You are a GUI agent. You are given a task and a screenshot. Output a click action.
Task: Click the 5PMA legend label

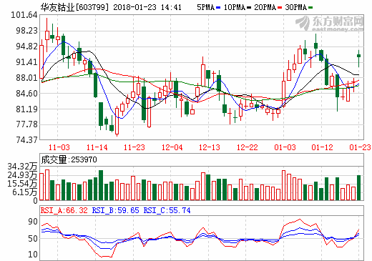[x=206, y=7]
